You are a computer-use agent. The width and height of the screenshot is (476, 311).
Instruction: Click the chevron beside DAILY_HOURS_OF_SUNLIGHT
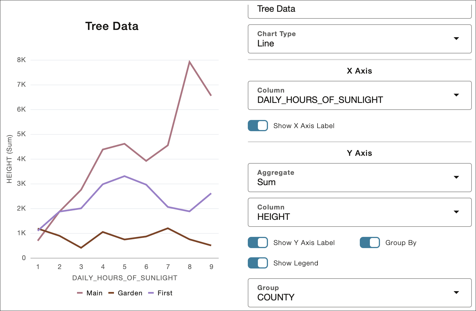click(x=456, y=95)
